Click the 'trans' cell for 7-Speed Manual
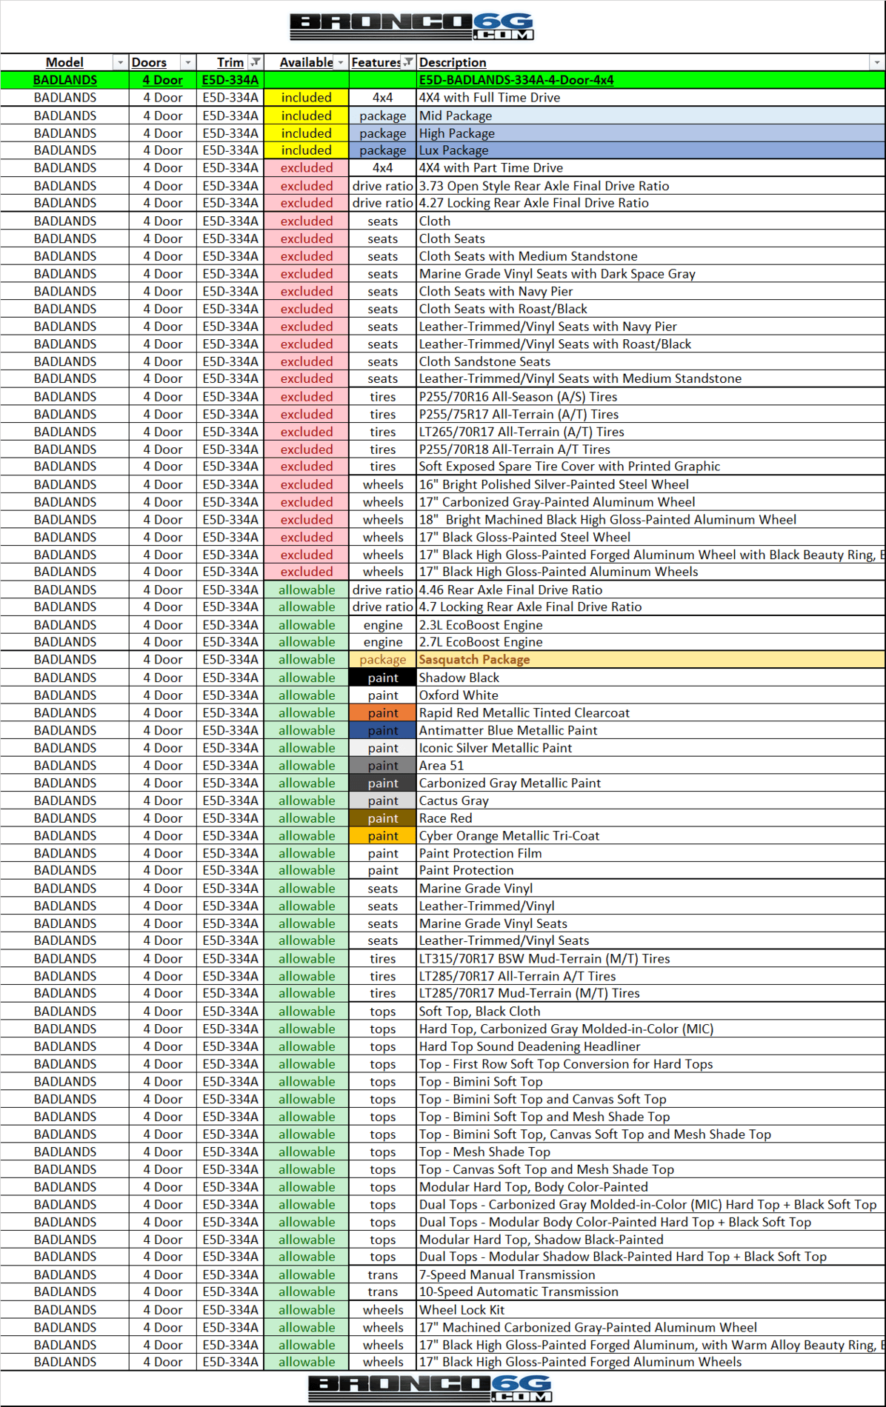This screenshot has height=1407, width=886. click(x=383, y=1275)
